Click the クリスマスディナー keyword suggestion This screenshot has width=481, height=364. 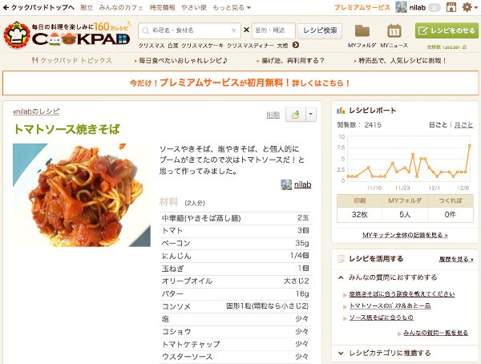click(250, 46)
